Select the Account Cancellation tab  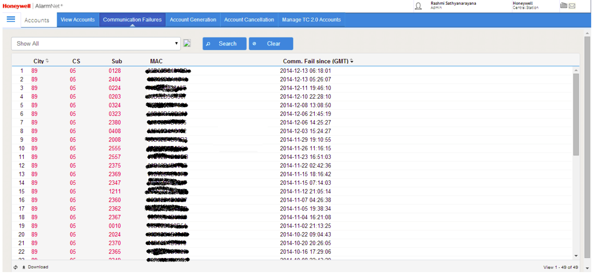point(249,20)
